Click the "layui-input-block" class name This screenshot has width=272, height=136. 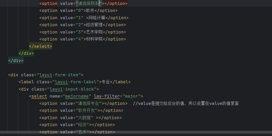pyautogui.click(x=72, y=89)
